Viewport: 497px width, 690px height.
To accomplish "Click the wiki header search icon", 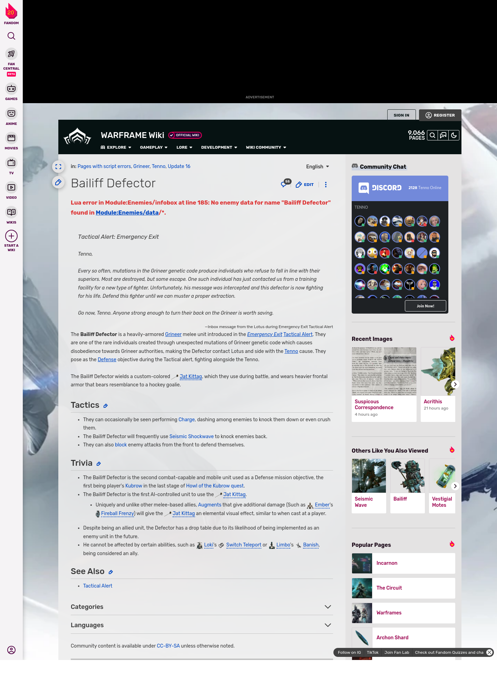I will pos(432,135).
